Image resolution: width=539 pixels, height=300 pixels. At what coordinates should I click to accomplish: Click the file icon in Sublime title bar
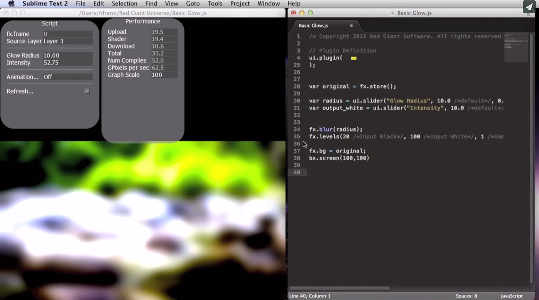click(392, 13)
